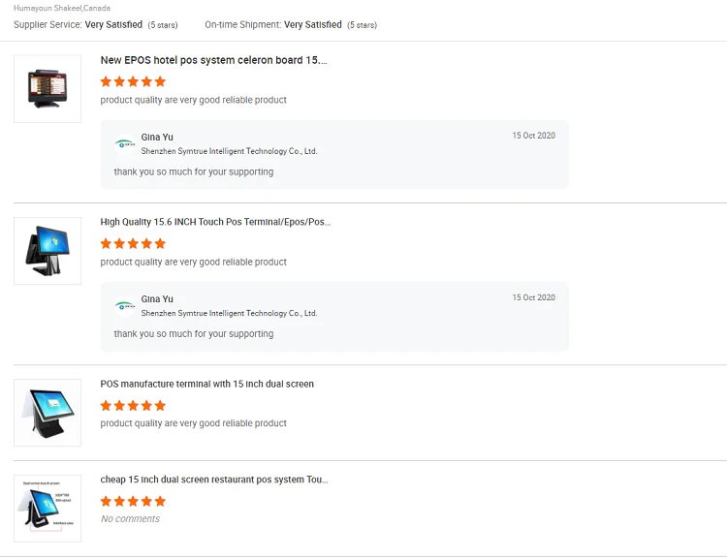Click Gina Yu name in New EPOS reply
This screenshot has width=727, height=558.
[x=157, y=138]
